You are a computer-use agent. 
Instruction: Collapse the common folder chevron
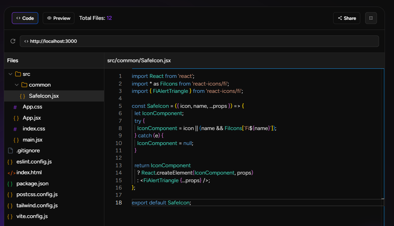(17, 85)
